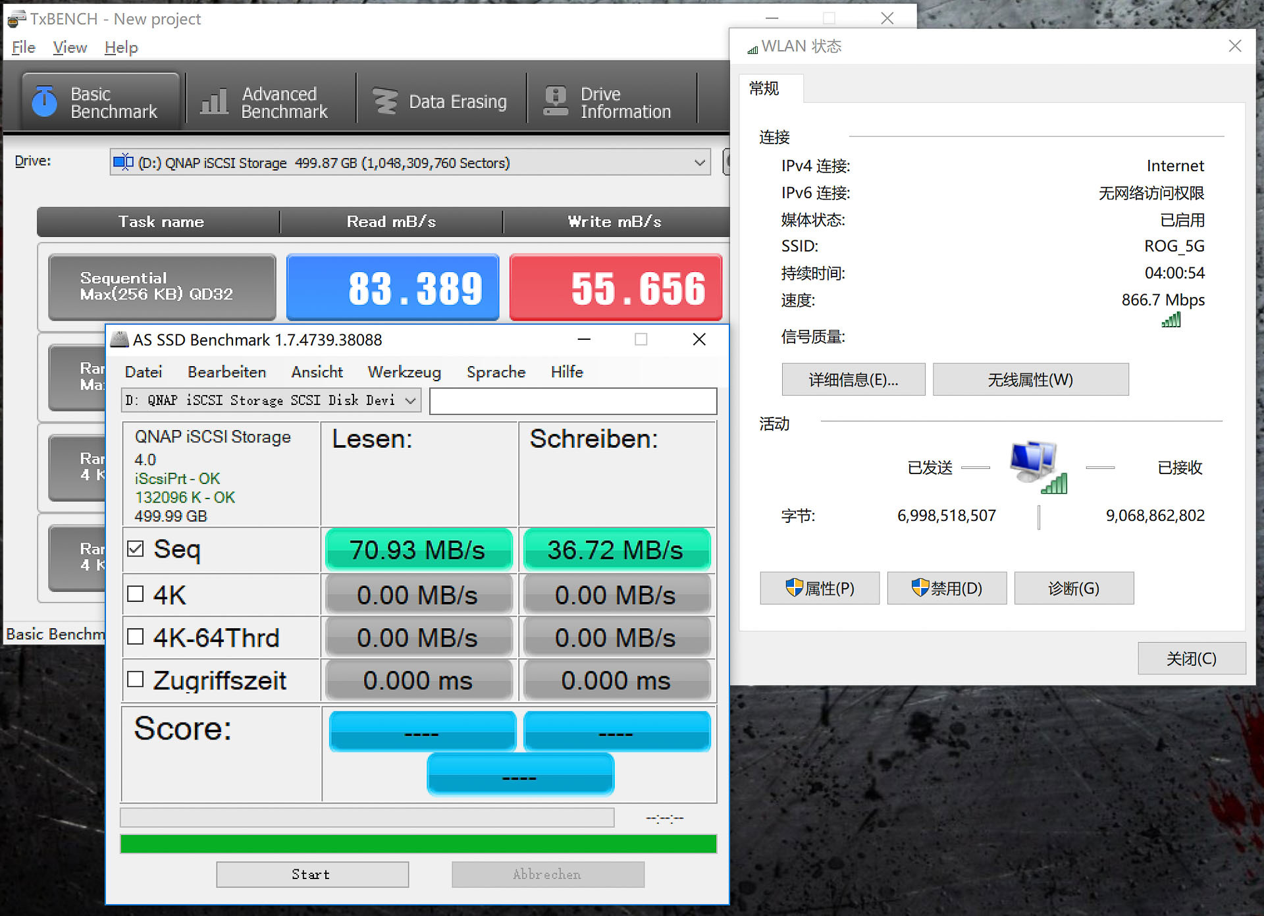The height and width of the screenshot is (916, 1264).
Task: Open Drive Information tab
Action: tap(612, 102)
